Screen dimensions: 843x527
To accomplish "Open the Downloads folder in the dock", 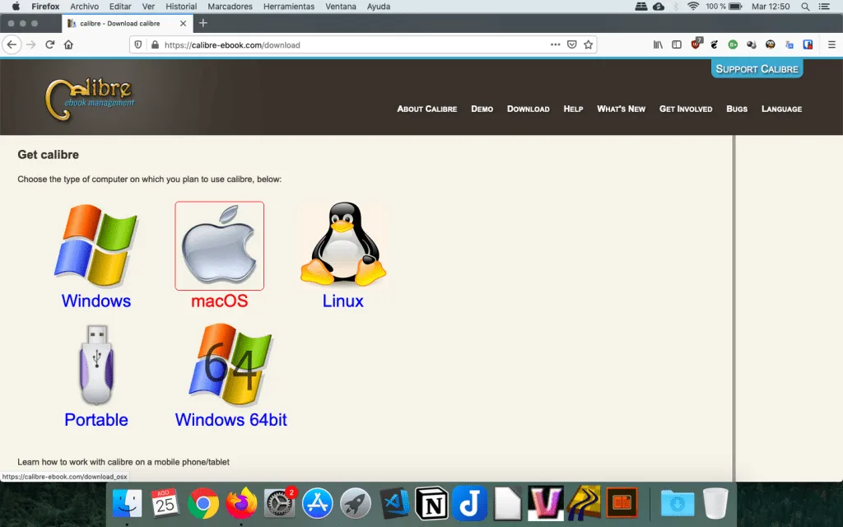I will 677,503.
